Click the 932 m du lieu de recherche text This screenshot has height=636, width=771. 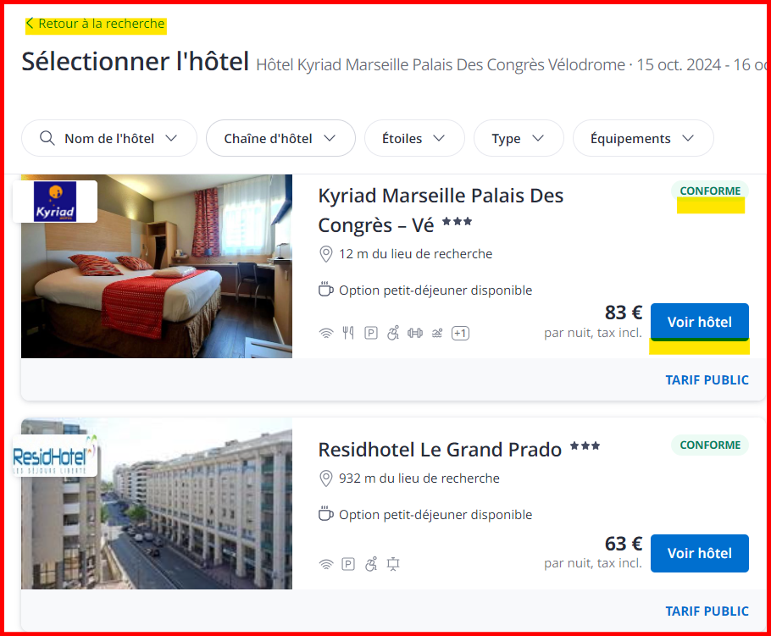419,478
